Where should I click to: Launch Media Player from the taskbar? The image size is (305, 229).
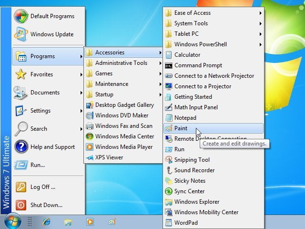90,222
